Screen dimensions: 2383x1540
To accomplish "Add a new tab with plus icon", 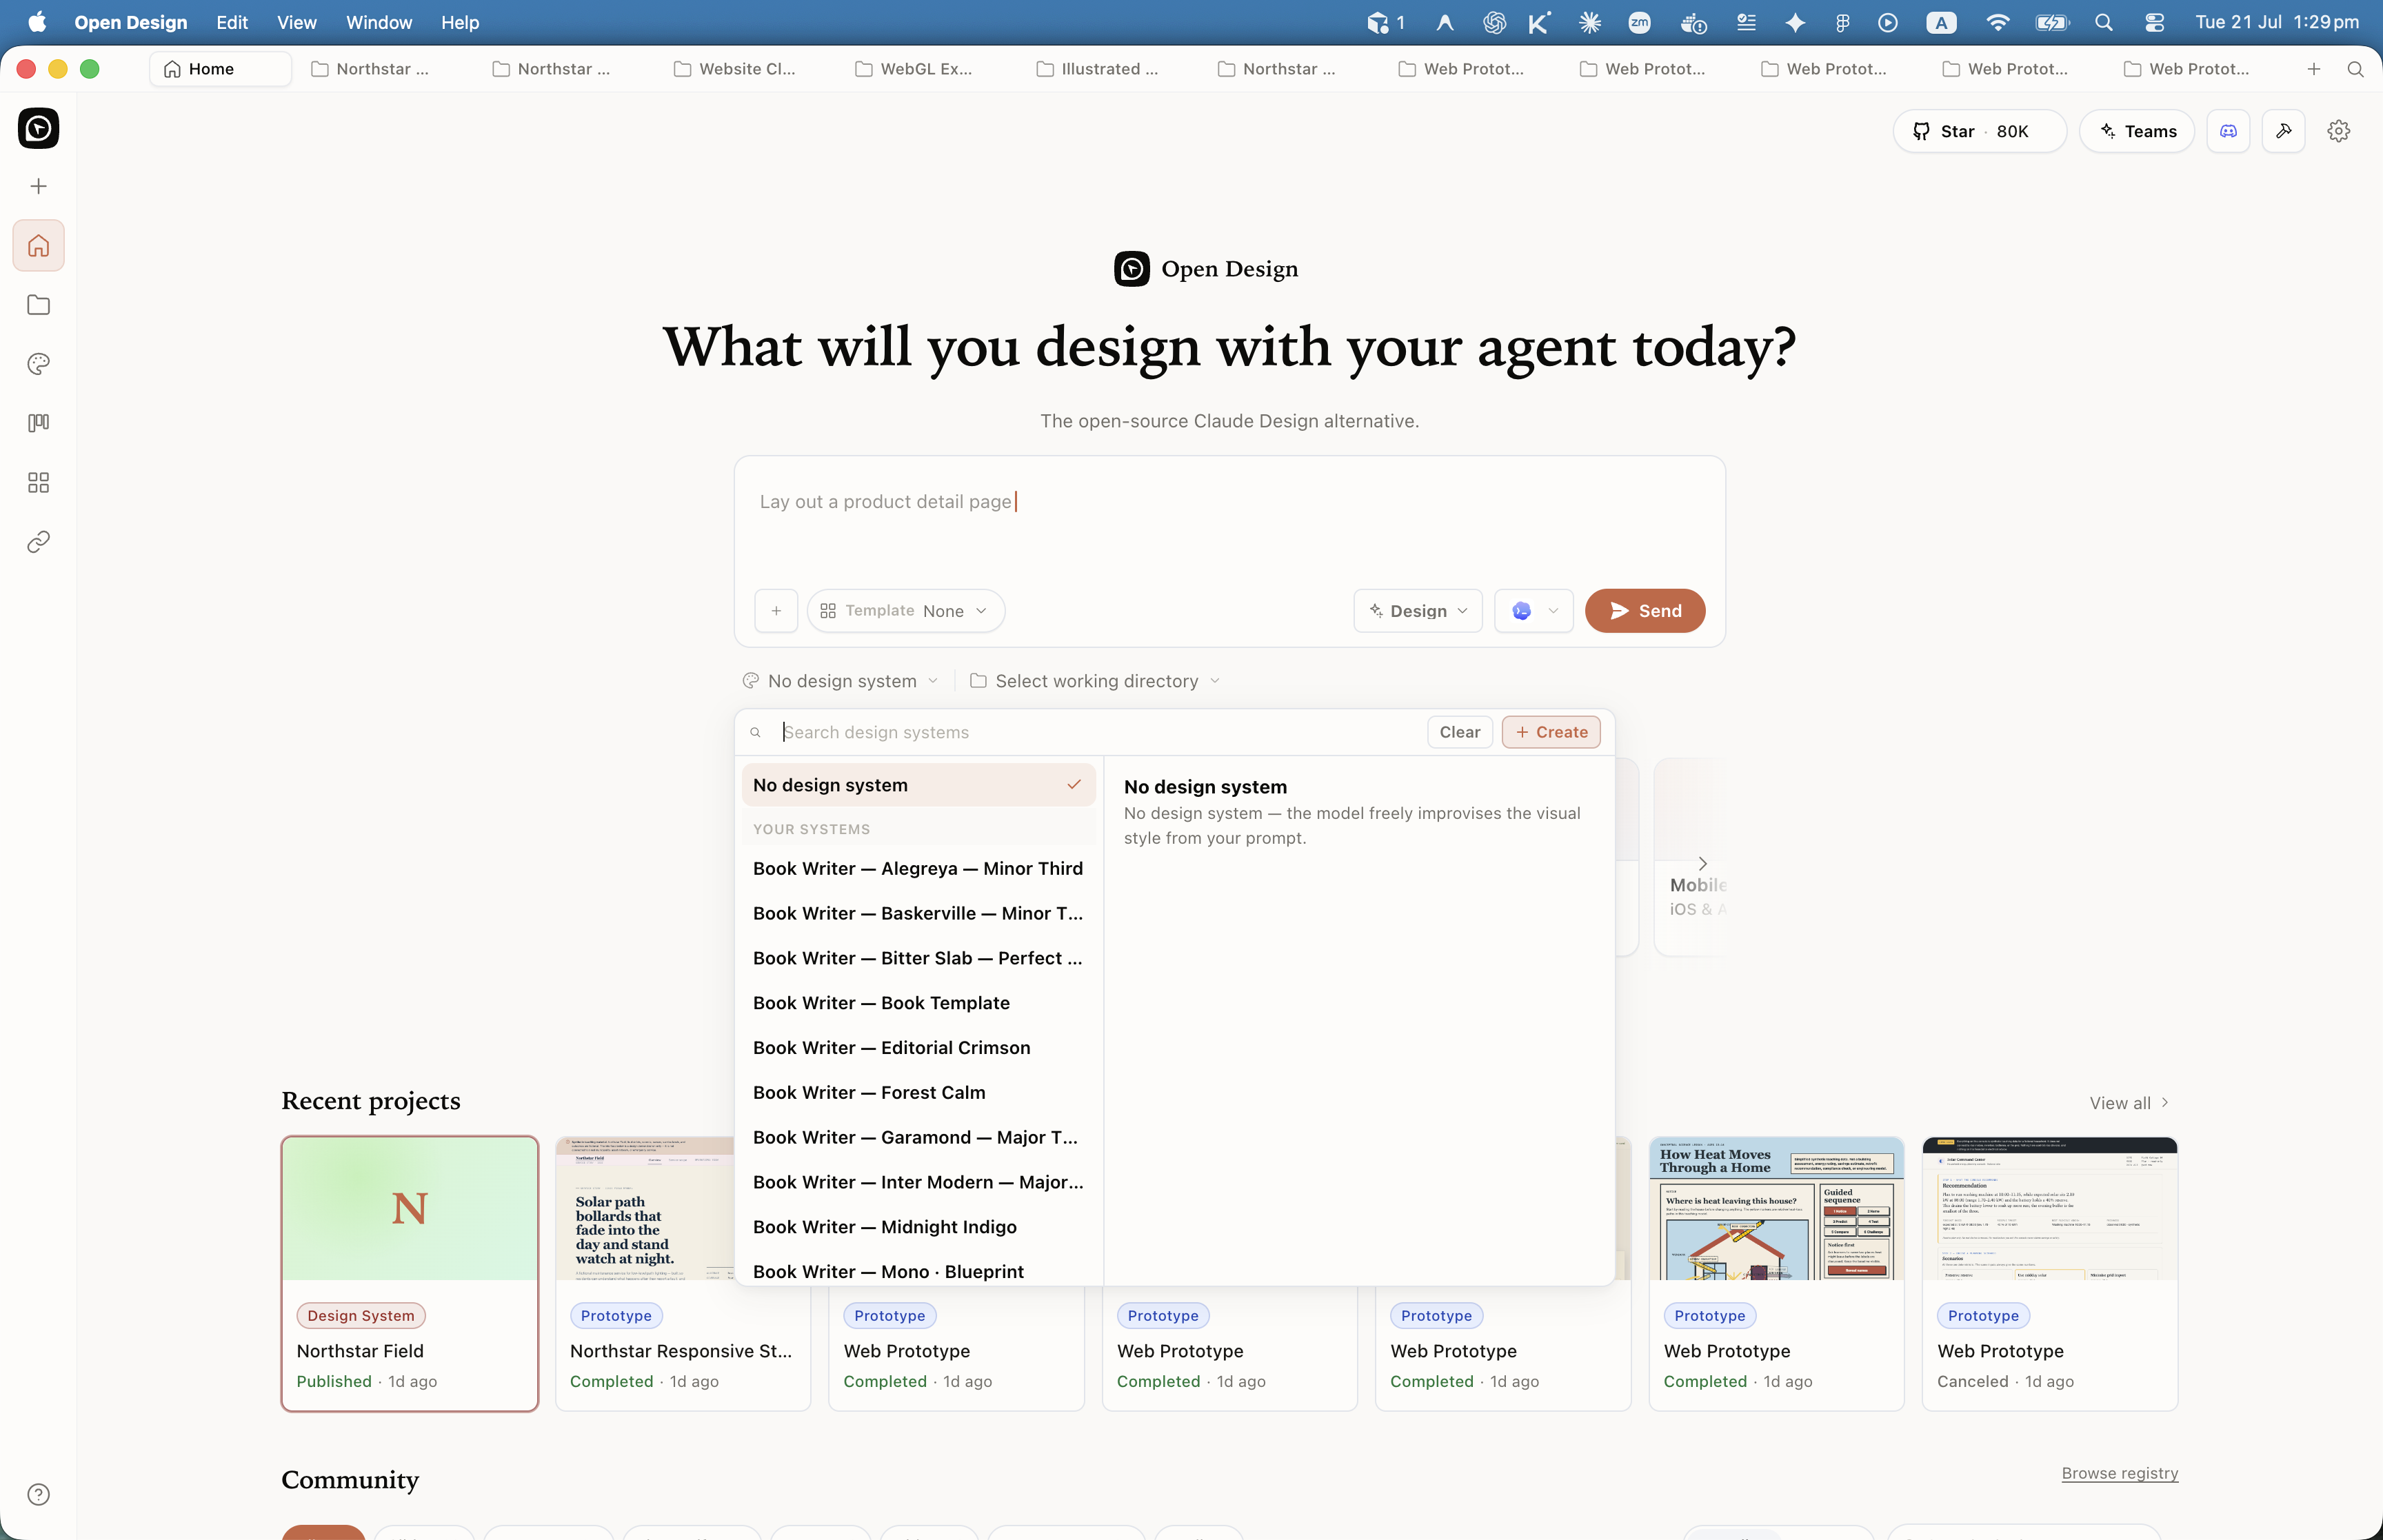I will (x=2313, y=69).
